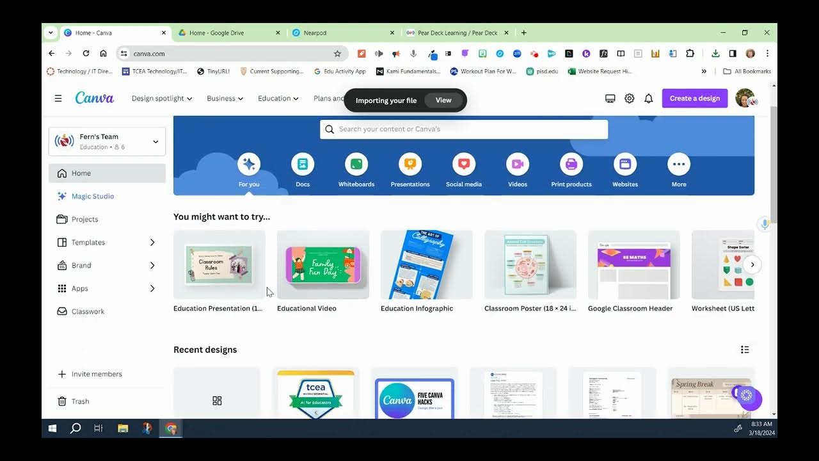Expand the Brand sidebar arrow
The image size is (819, 461).
pyautogui.click(x=152, y=266)
